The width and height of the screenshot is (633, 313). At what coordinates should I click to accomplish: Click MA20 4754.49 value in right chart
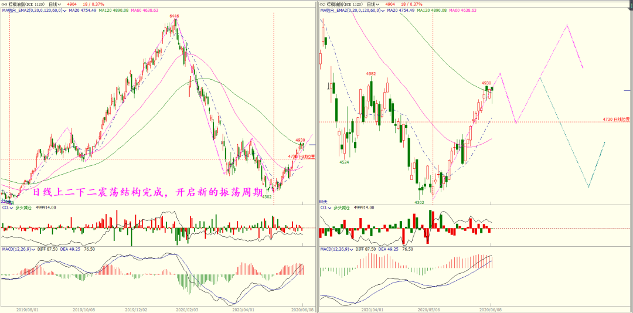(400, 11)
